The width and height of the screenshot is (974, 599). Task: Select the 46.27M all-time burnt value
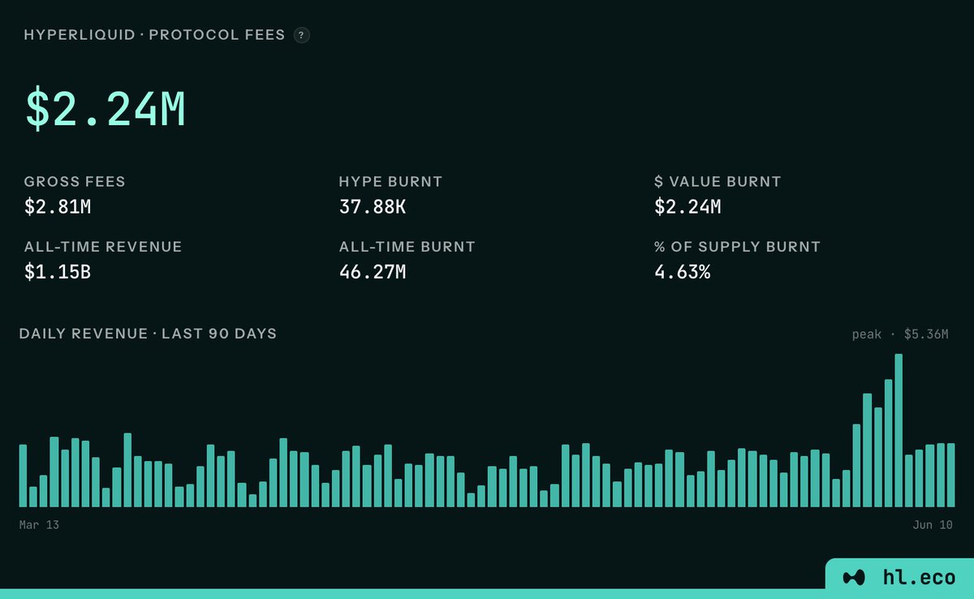[x=373, y=272]
